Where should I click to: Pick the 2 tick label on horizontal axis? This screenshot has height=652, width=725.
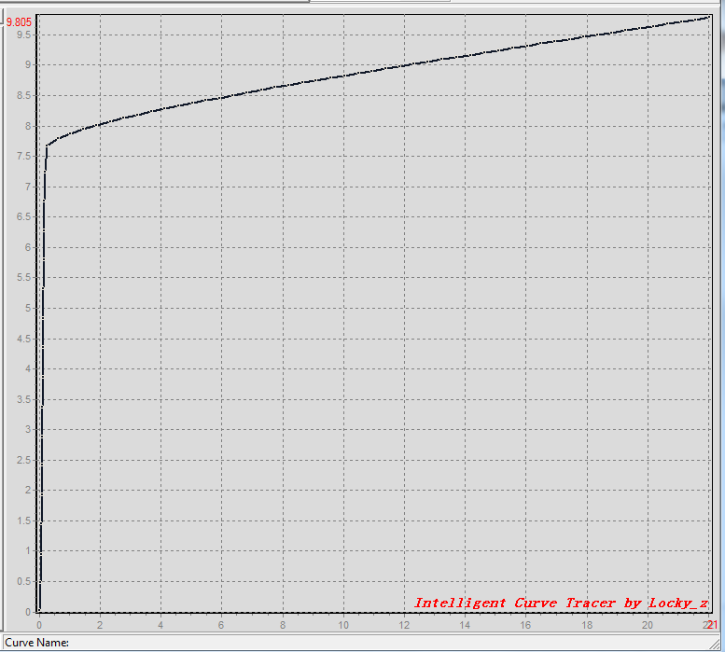tap(100, 625)
